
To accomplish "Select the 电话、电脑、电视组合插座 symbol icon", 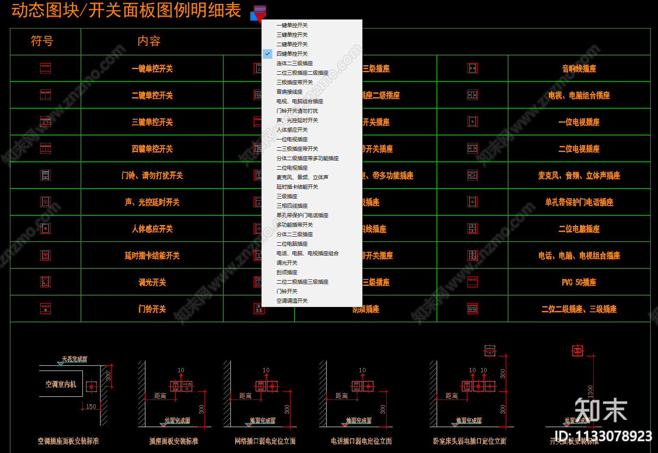I will coord(472,255).
